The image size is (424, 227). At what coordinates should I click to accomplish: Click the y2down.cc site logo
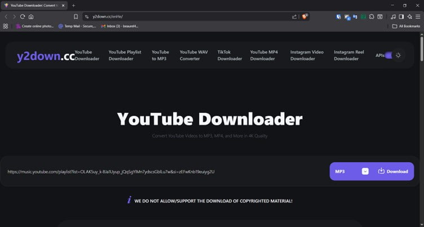tap(46, 56)
